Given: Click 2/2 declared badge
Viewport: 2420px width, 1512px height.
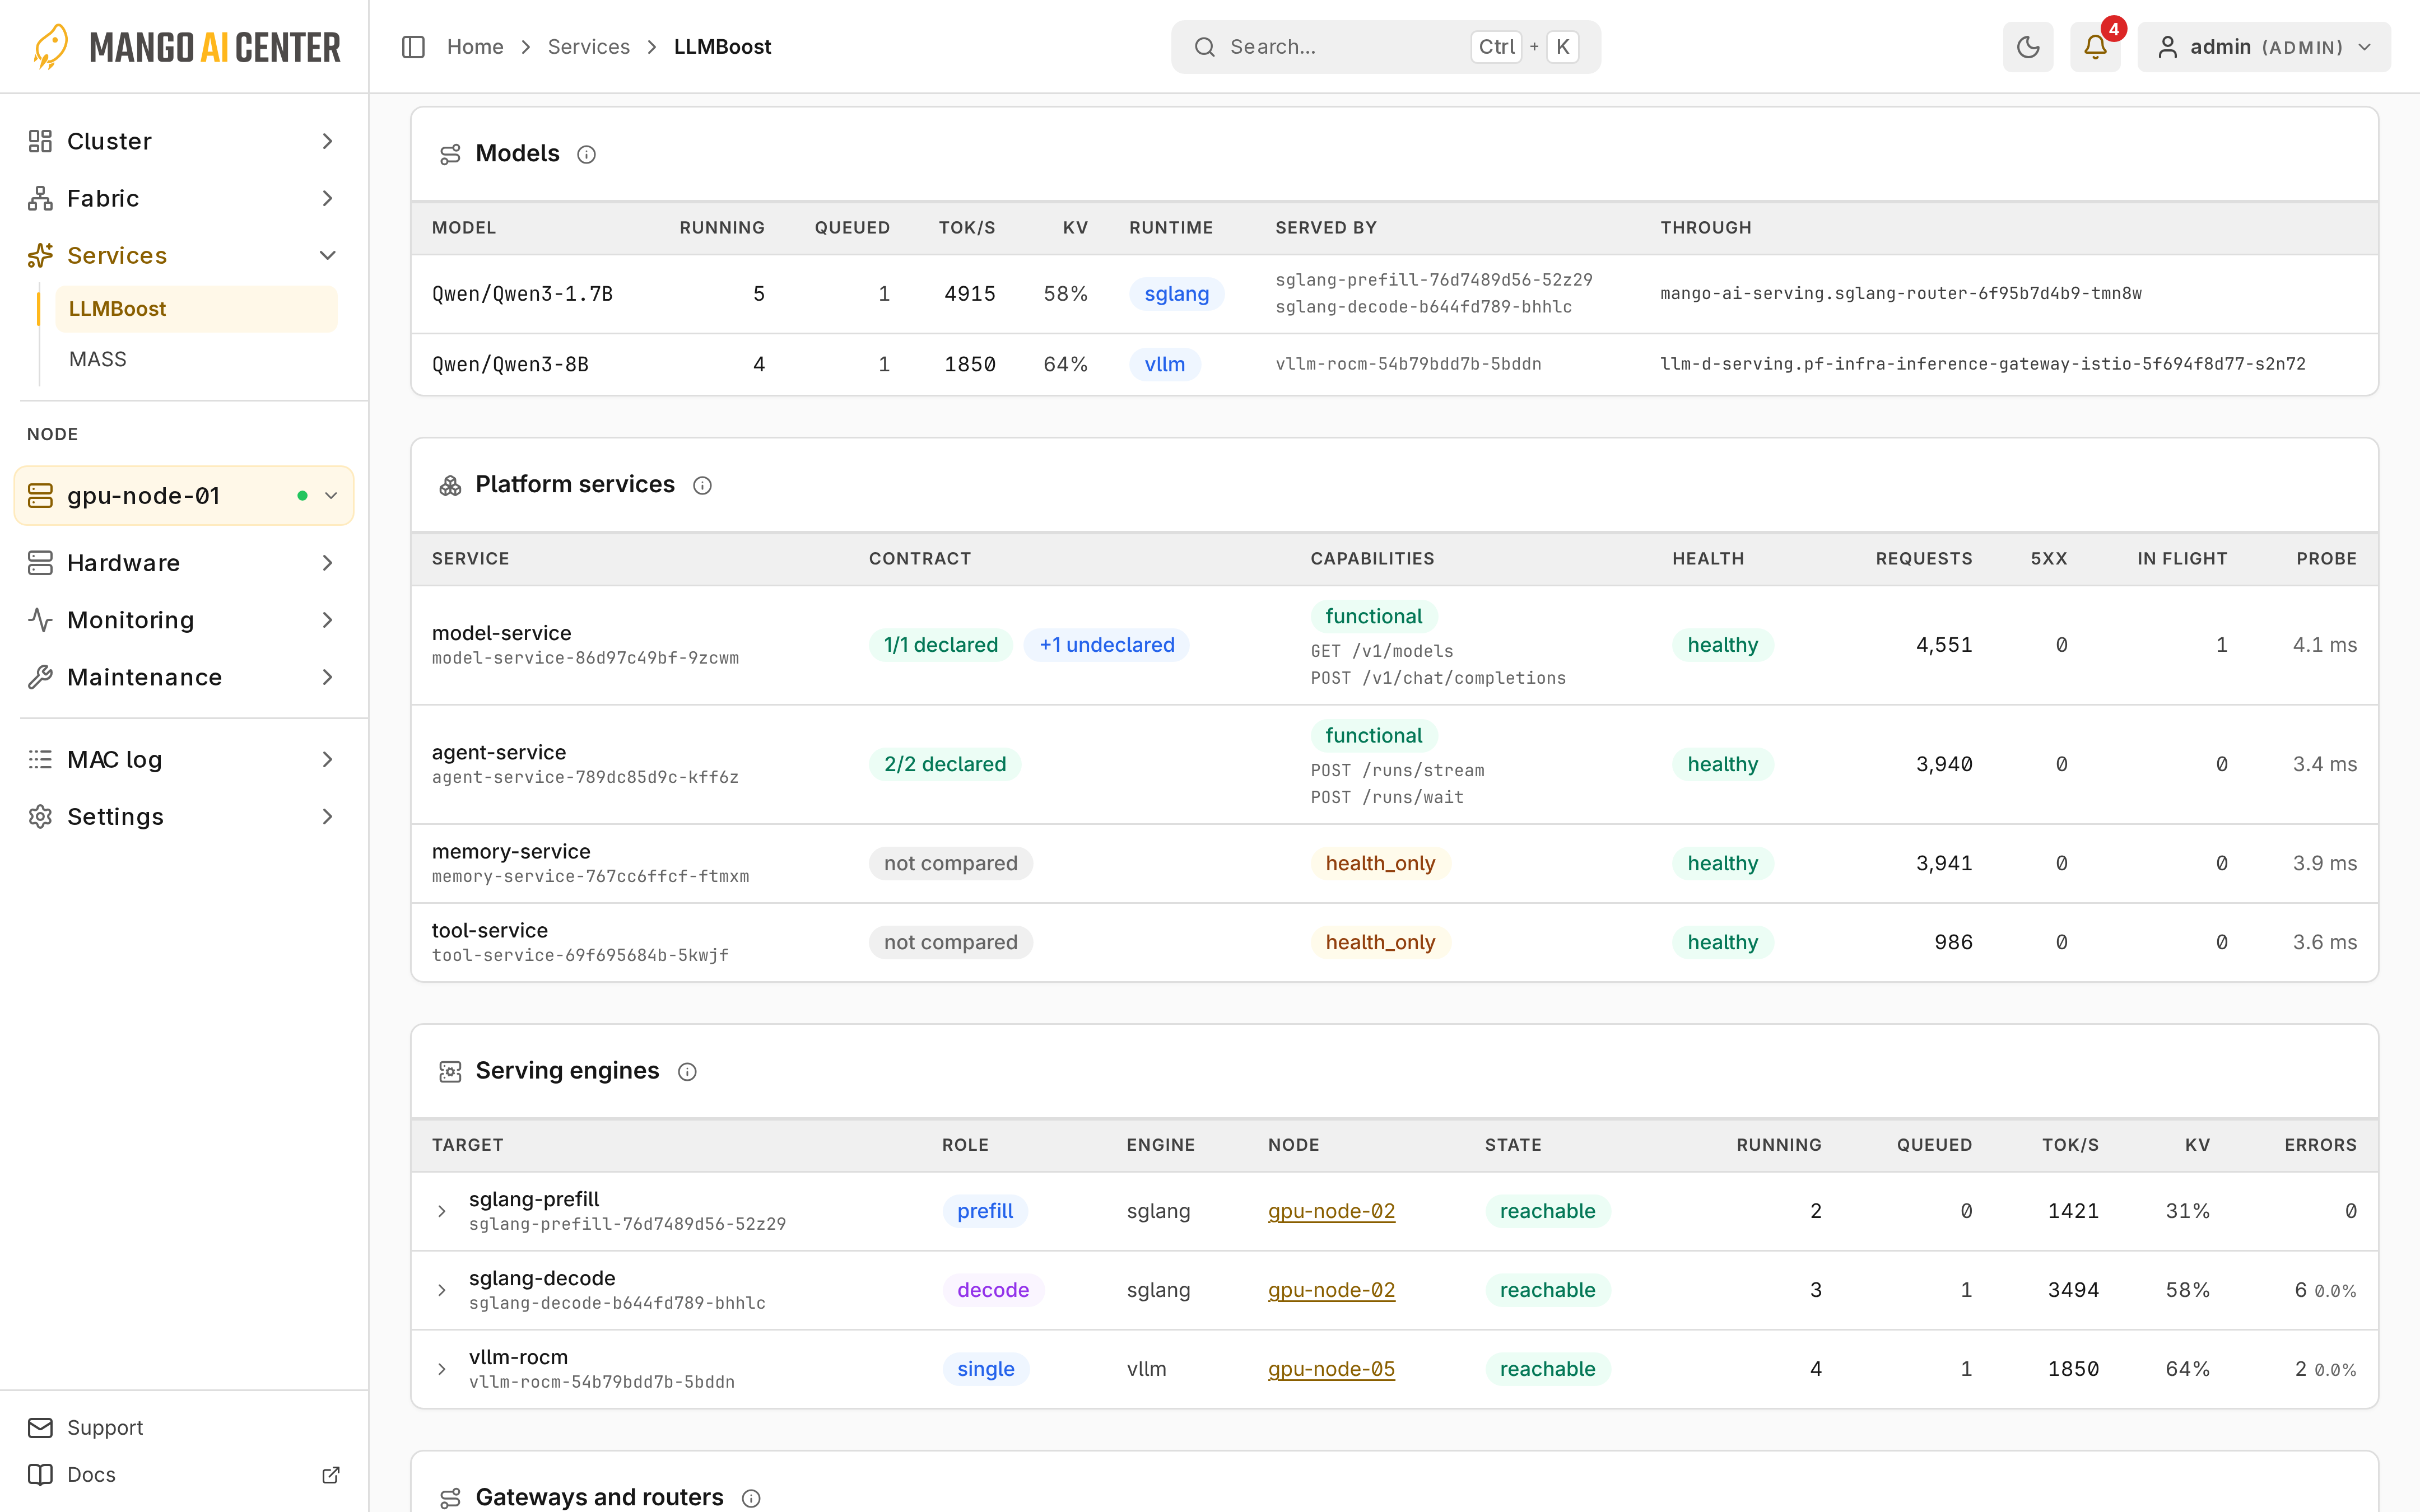Looking at the screenshot, I should [944, 764].
